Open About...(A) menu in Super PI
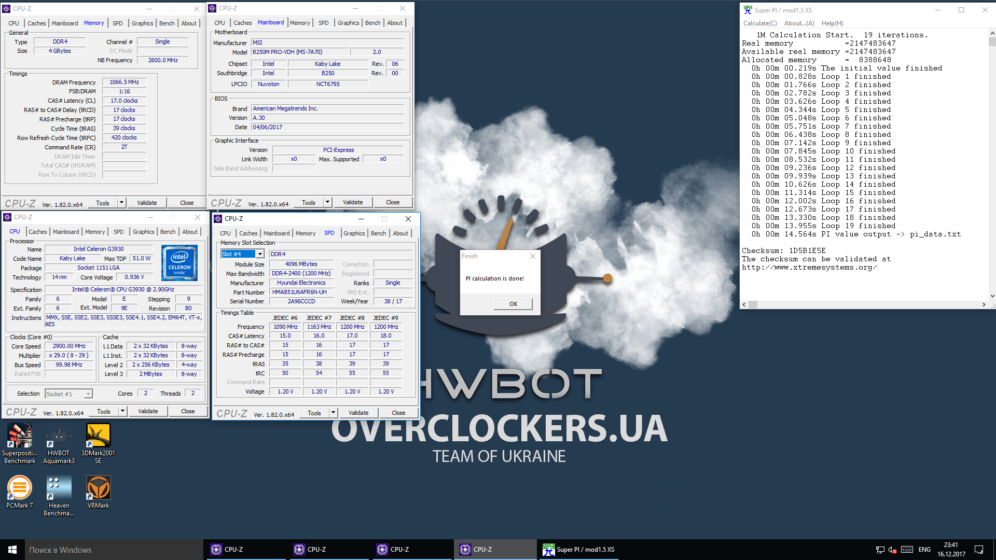Image resolution: width=996 pixels, height=560 pixels. point(799,23)
